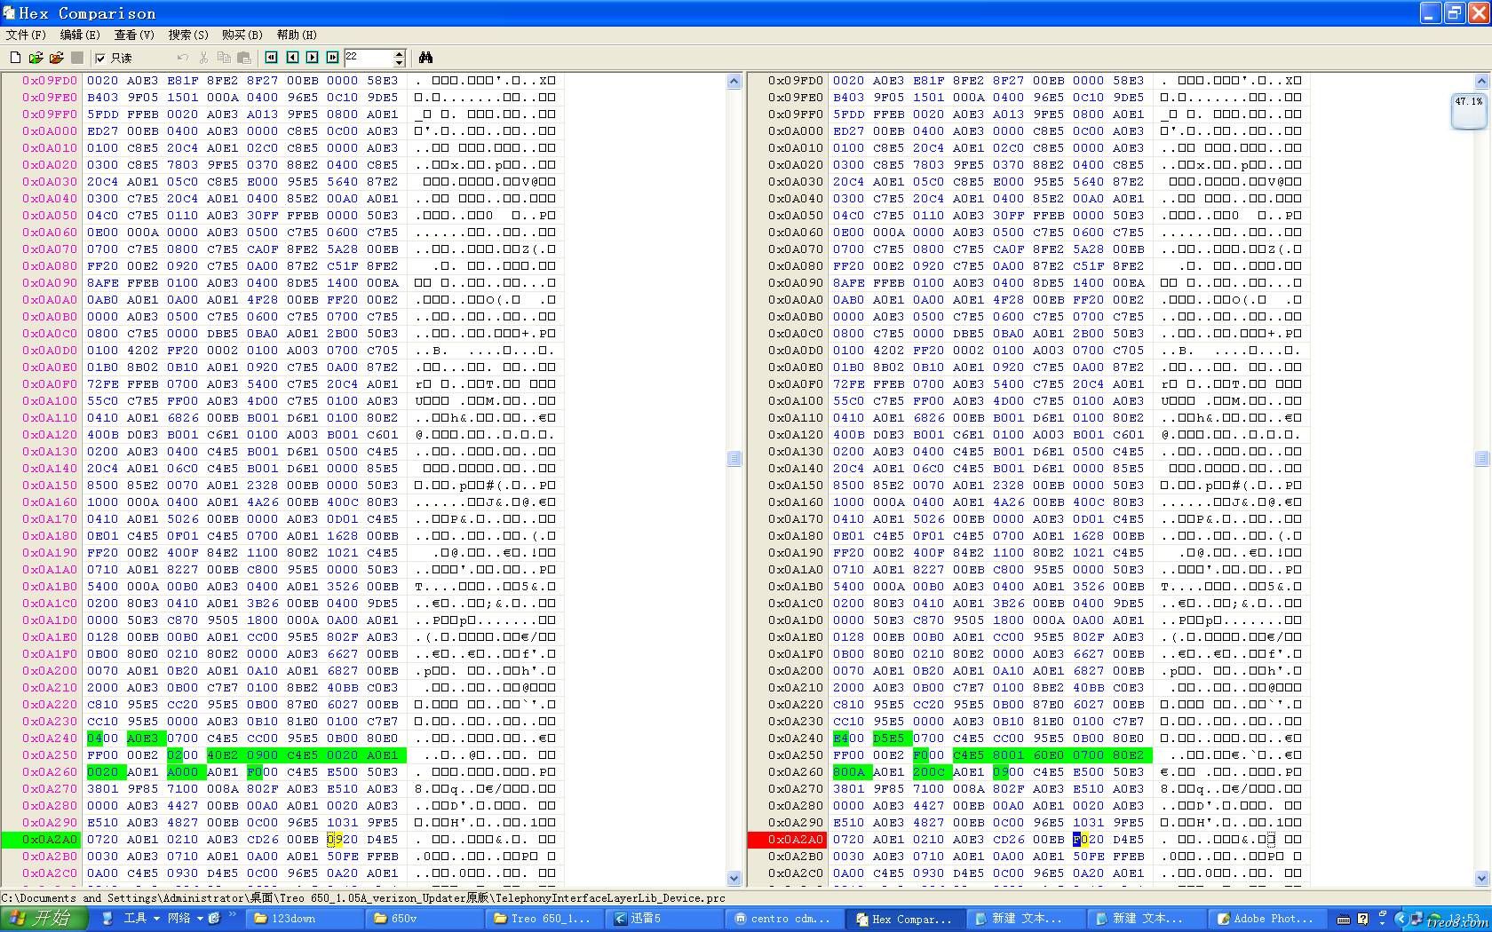Click the scissors cut icon
Viewport: 1492px width, 932px height.
click(x=203, y=58)
